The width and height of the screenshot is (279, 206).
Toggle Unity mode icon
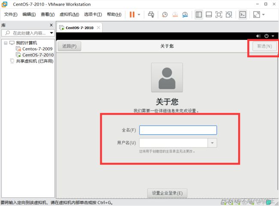(x=229, y=15)
